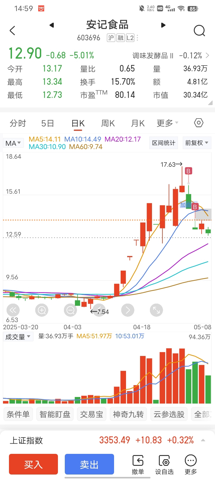The height and width of the screenshot is (479, 215).
Task: Tap the 撤单 cancel order icon
Action: 138,461
